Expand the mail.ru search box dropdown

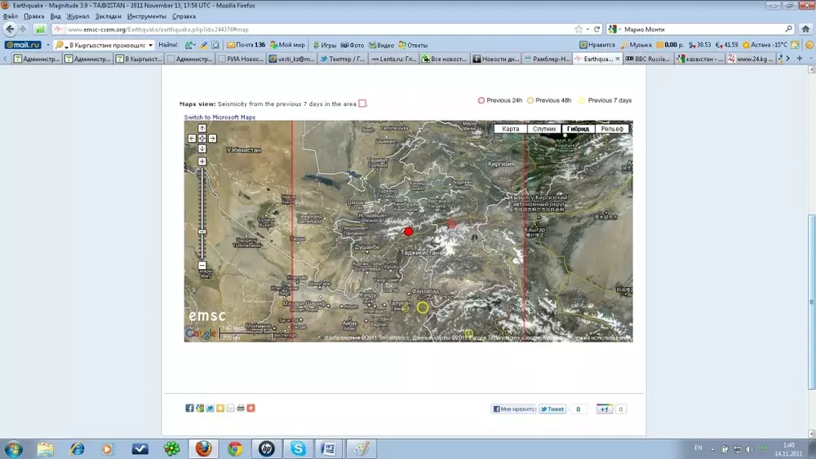point(151,45)
